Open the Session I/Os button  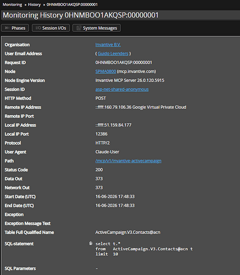click(51, 28)
